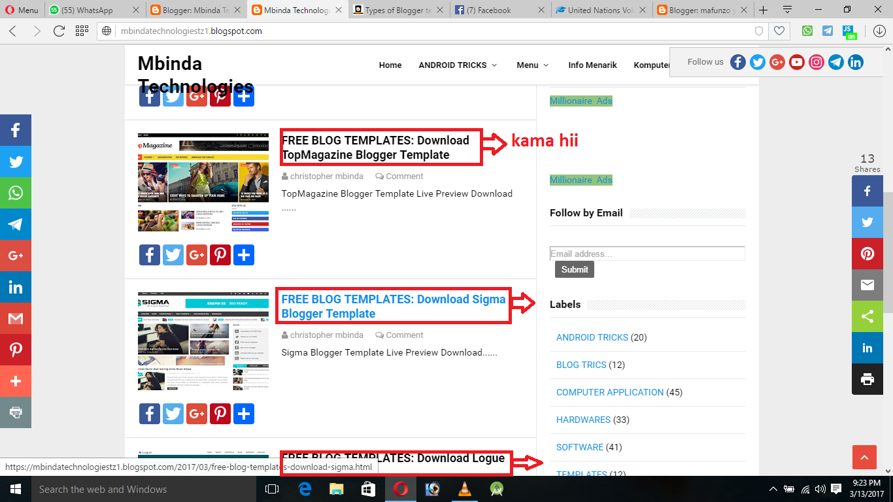The width and height of the screenshot is (893, 502).
Task: Open Google+ from Follow us bar
Action: pyautogui.click(x=777, y=62)
